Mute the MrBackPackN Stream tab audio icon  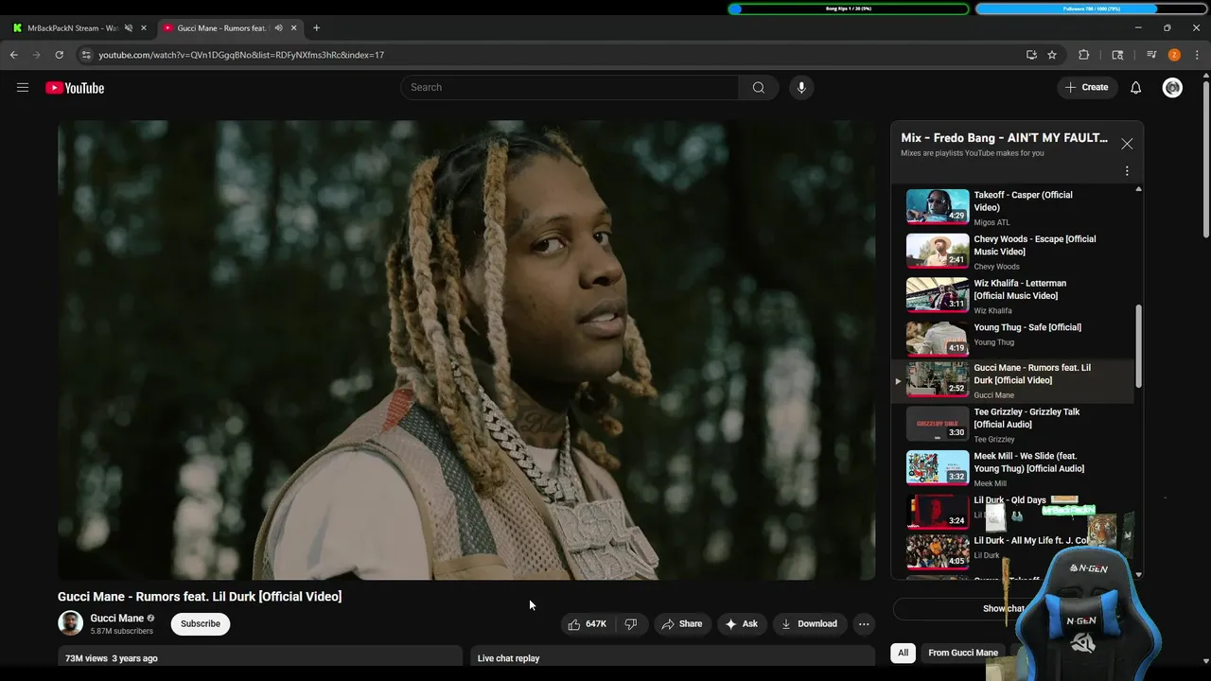pyautogui.click(x=129, y=28)
